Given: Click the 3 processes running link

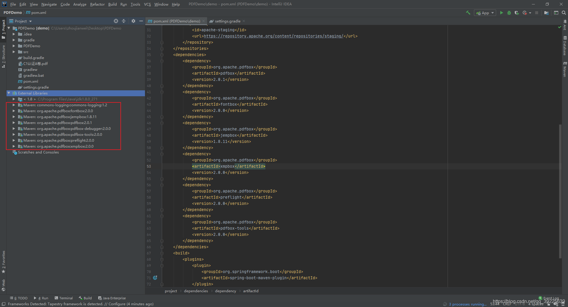Looking at the screenshot, I should click(x=467, y=304).
